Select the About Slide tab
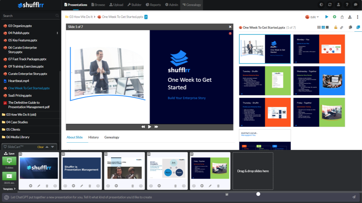The width and height of the screenshot is (362, 203). (x=75, y=137)
